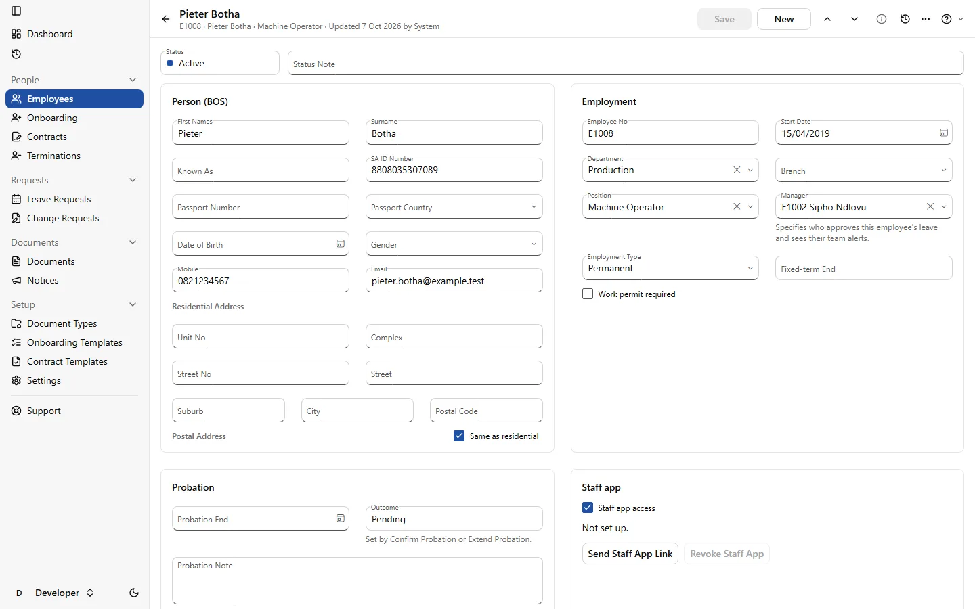
Task: Open the more actions ellipsis menu
Action: 926,19
